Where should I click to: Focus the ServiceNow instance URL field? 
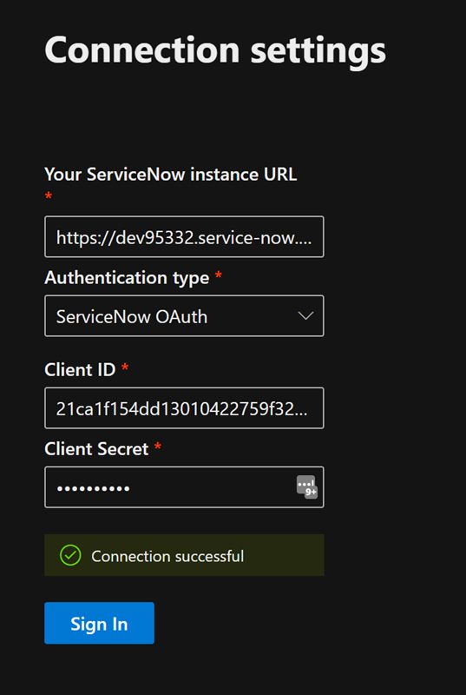point(184,236)
